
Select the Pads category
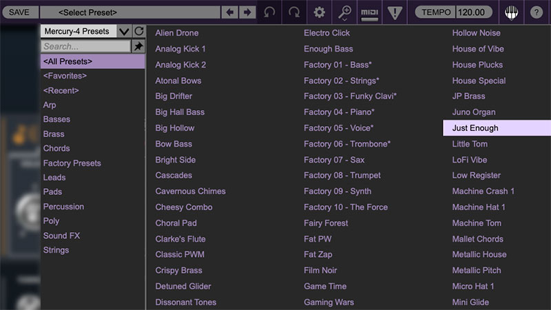pos(53,192)
